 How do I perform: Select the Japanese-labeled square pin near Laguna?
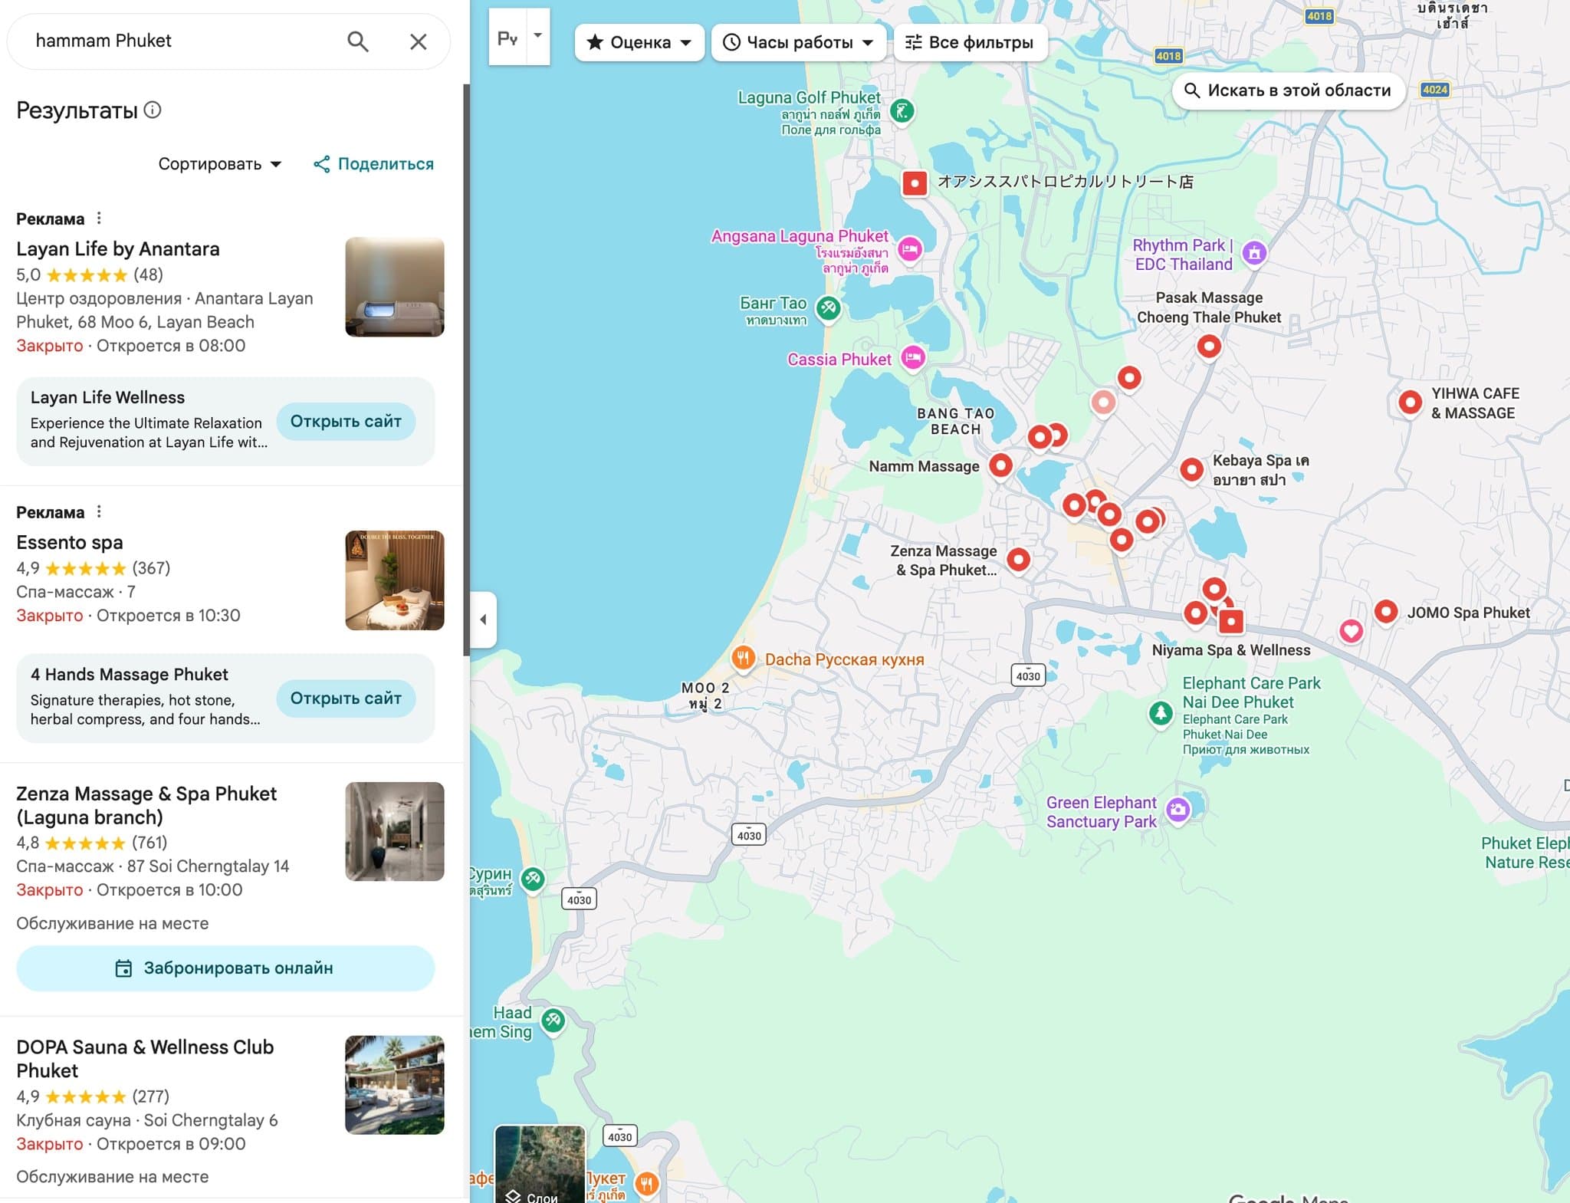(914, 183)
